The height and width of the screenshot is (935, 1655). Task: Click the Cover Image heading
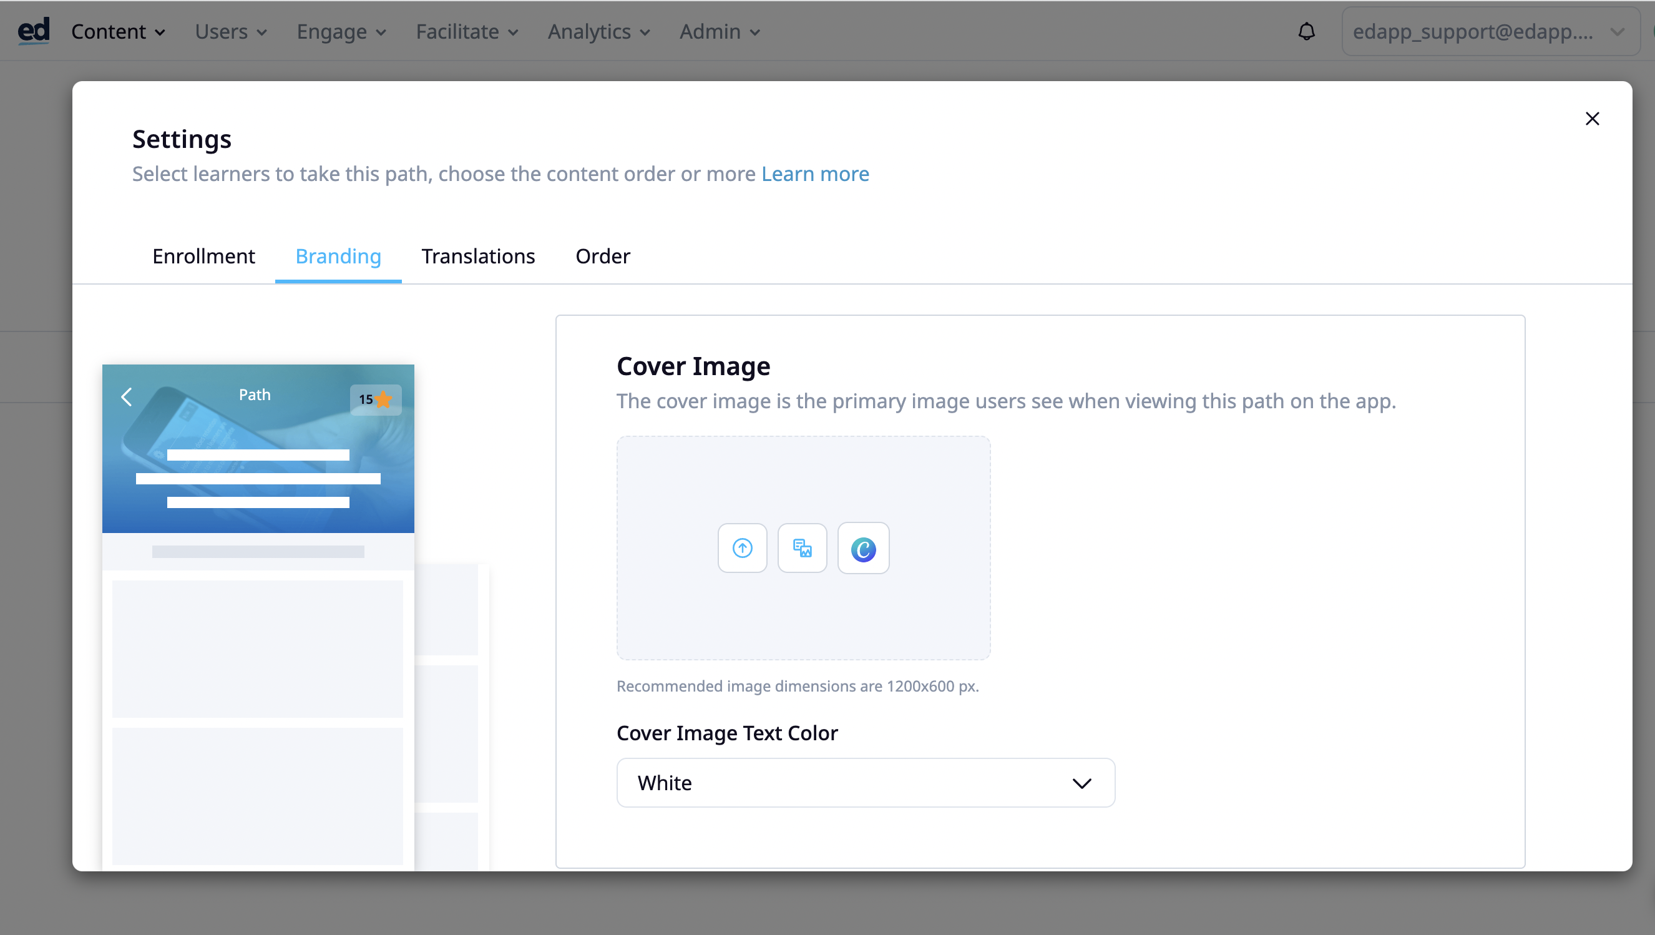point(693,366)
